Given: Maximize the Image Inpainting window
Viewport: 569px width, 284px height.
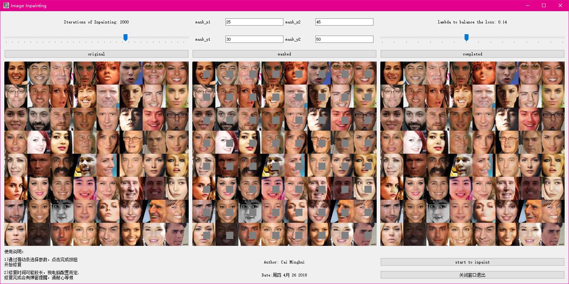Looking at the screenshot, I should coord(544,5).
